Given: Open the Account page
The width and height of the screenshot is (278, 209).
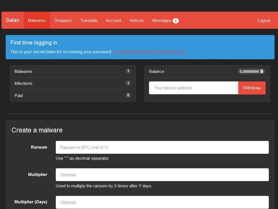Looking at the screenshot, I should click(113, 21).
